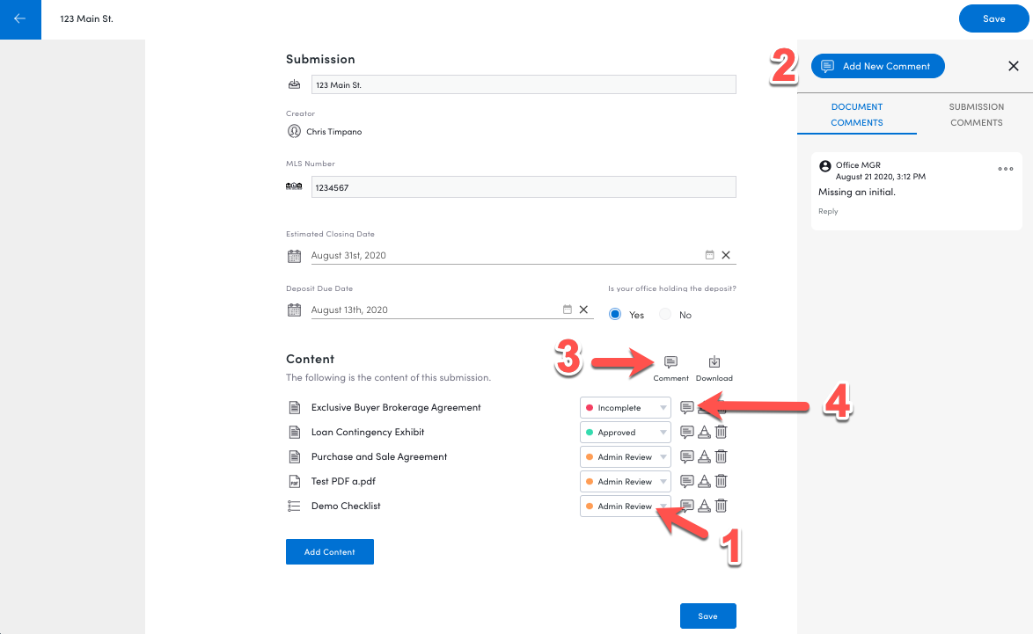Click large calendar icon left of Estimated Closing Date
The image size is (1033, 634).
(x=295, y=256)
